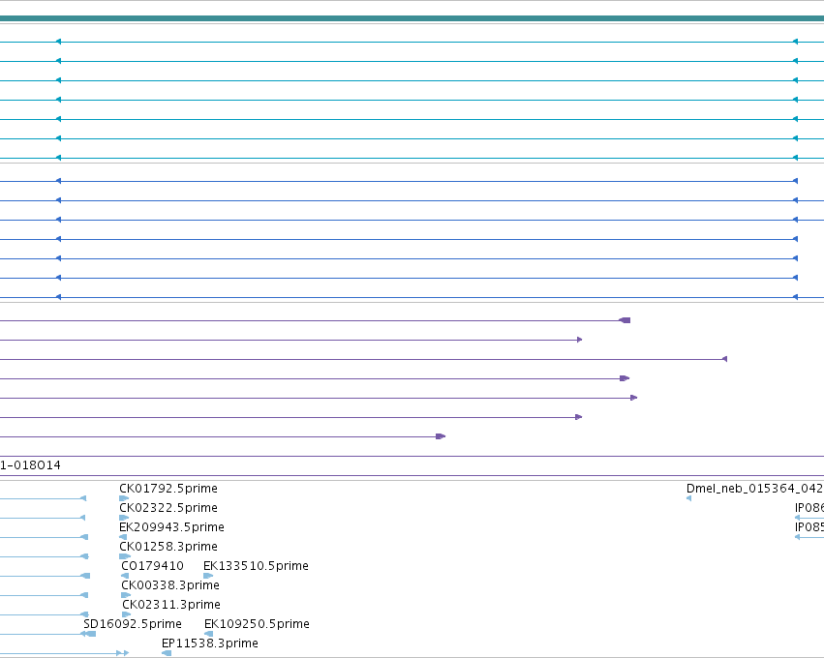Click the SD16092.5prime feature label
This screenshot has width=824, height=658.
point(133,624)
